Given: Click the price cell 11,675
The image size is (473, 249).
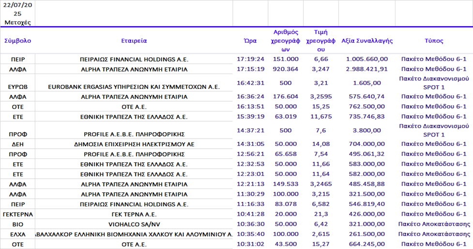Looking at the screenshot, I should coord(321,116).
